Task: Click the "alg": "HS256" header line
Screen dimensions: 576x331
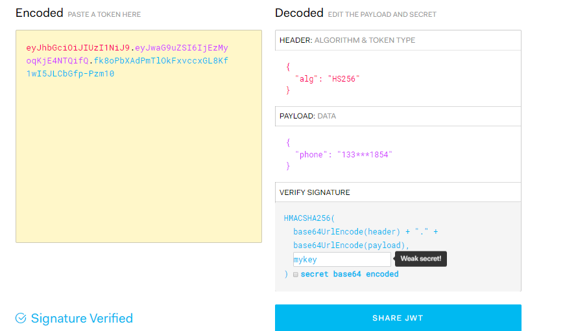Action: (328, 79)
